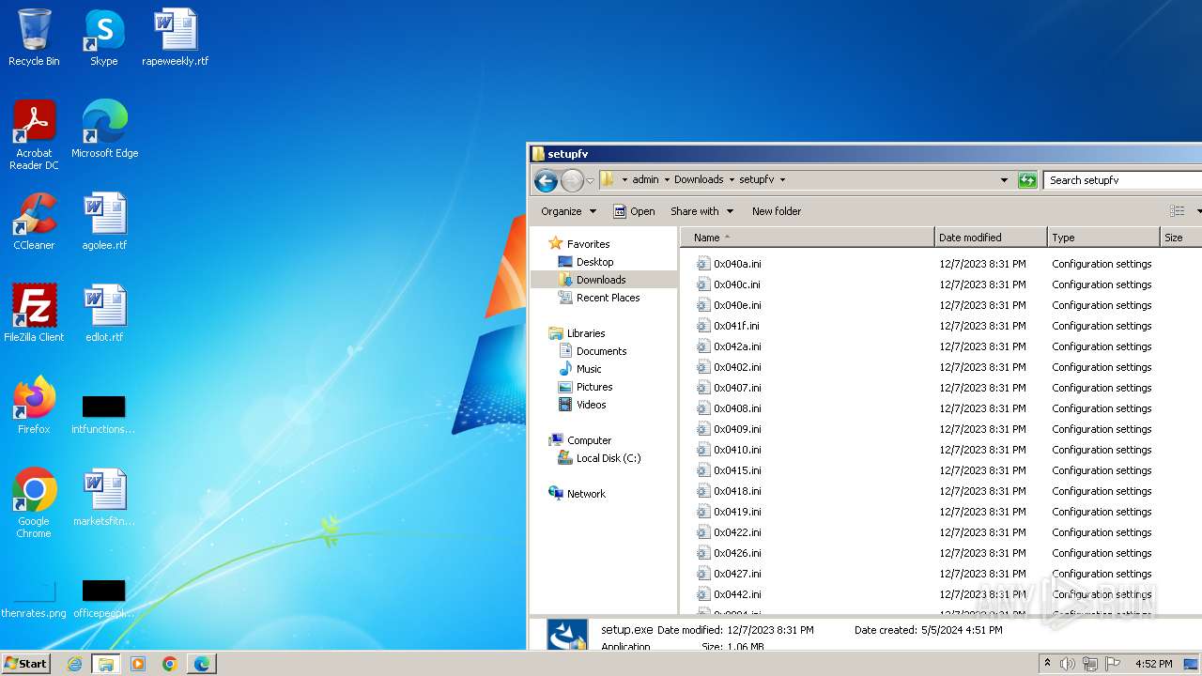This screenshot has width=1202, height=676.
Task: Select intfunctions... black icon on desktop
Action: pyautogui.click(x=104, y=413)
